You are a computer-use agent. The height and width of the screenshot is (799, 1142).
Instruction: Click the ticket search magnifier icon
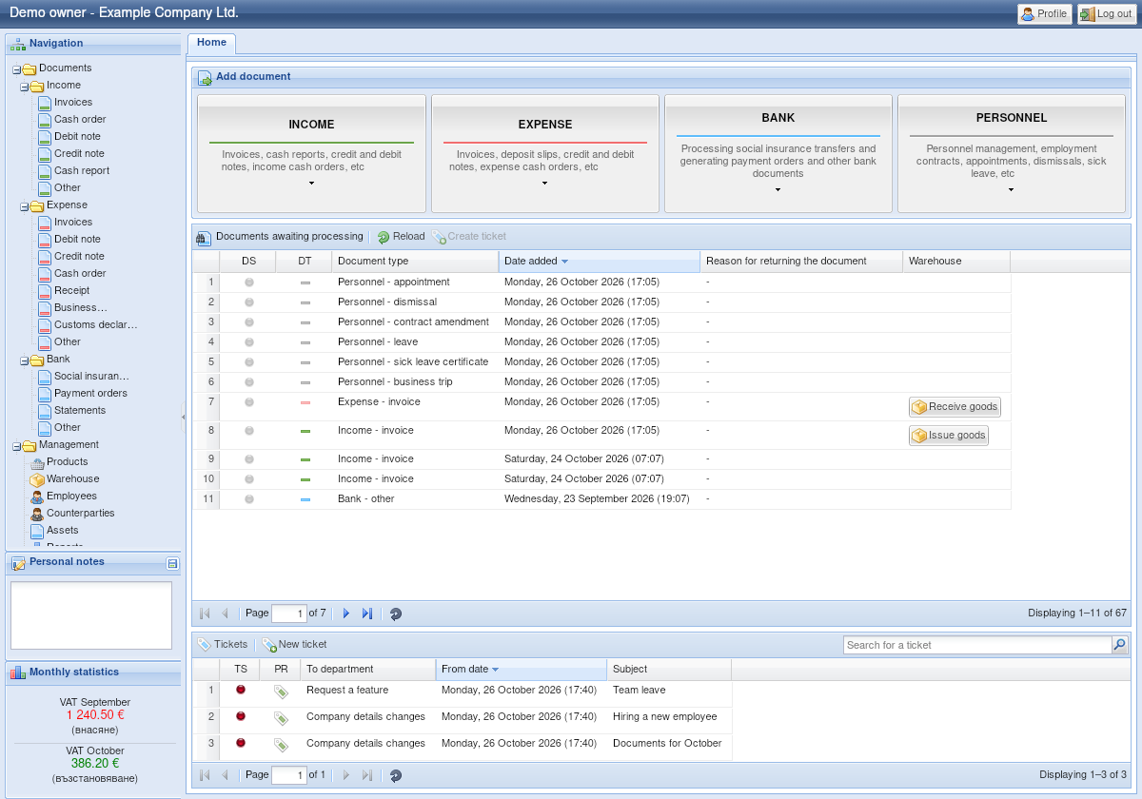pyautogui.click(x=1120, y=645)
